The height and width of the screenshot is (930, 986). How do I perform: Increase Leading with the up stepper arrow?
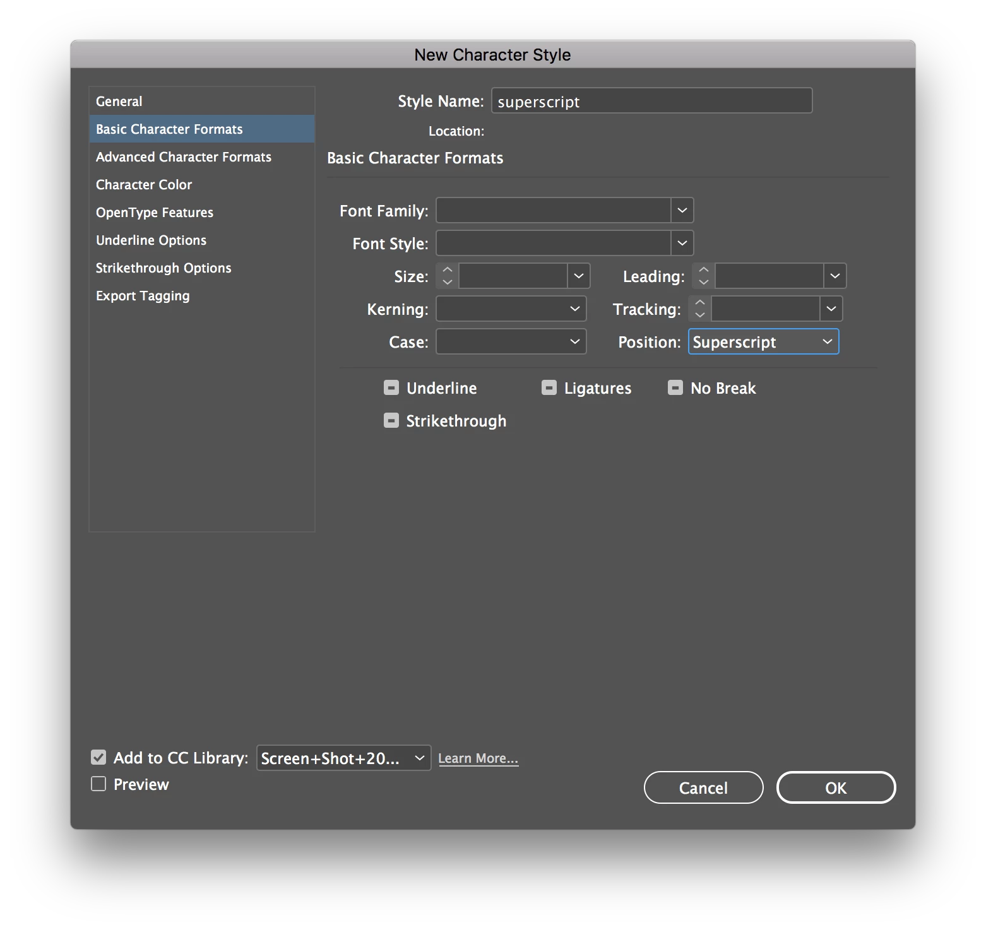pyautogui.click(x=704, y=270)
